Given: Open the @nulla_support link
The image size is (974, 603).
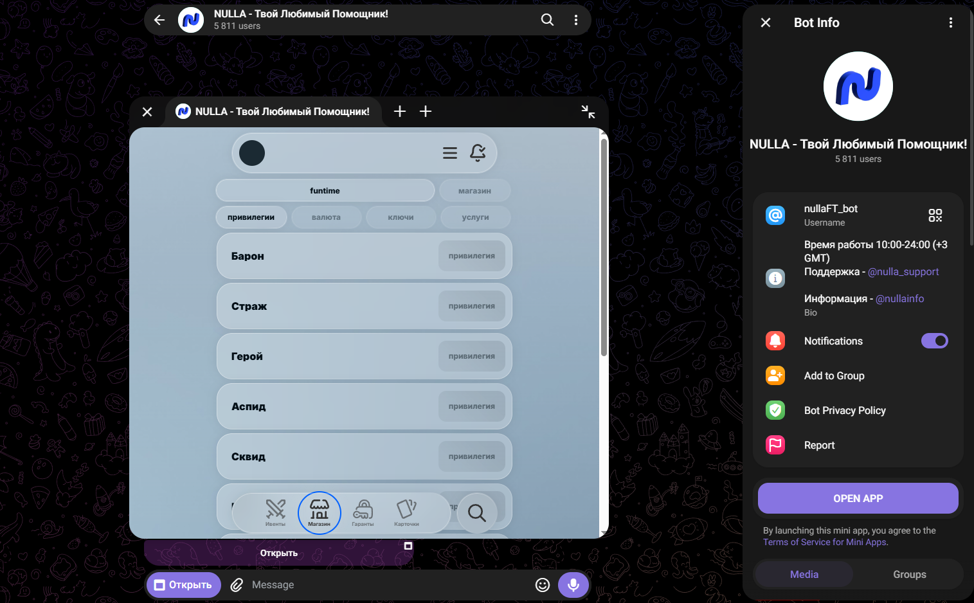Looking at the screenshot, I should 903,272.
